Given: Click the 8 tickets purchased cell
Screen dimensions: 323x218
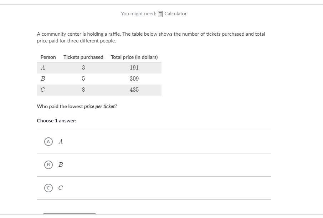Looking at the screenshot, I should (x=83, y=90).
